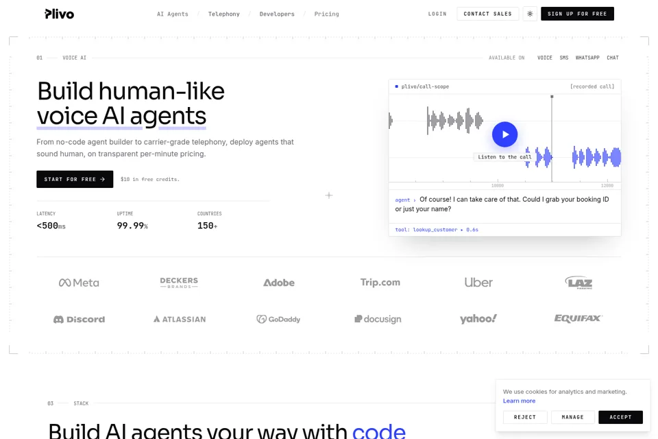Click the Trip.com logo
The height and width of the screenshot is (439, 658).
[x=380, y=283]
